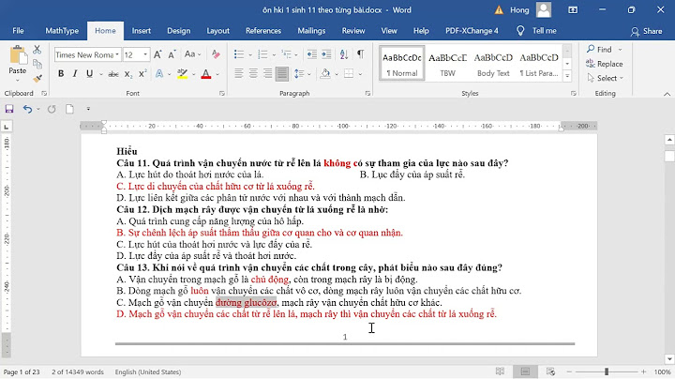Center align the paragraph

[253, 74]
